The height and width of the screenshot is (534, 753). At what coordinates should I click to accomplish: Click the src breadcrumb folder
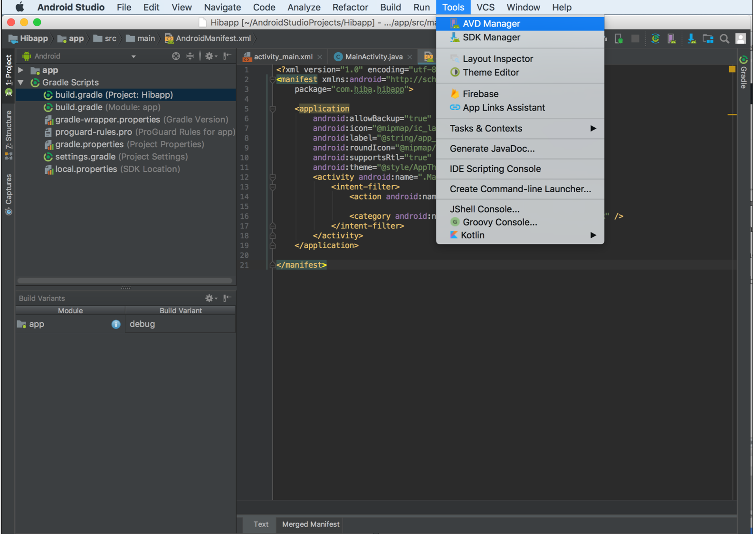click(105, 38)
